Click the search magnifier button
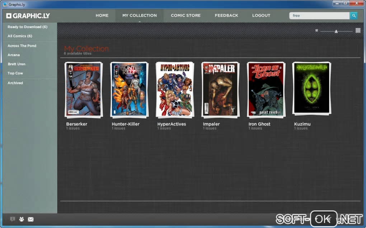The width and height of the screenshot is (366, 228). [354, 16]
